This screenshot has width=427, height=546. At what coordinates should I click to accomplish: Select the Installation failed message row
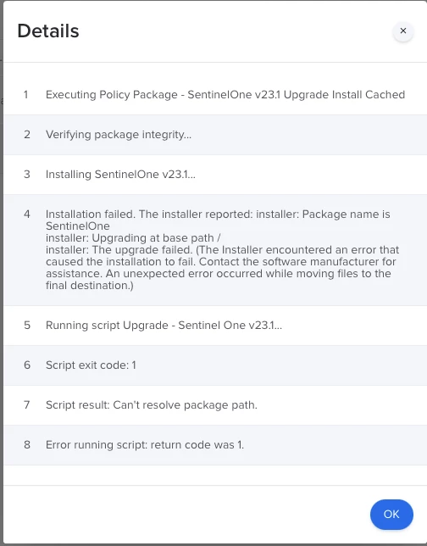(x=215, y=250)
